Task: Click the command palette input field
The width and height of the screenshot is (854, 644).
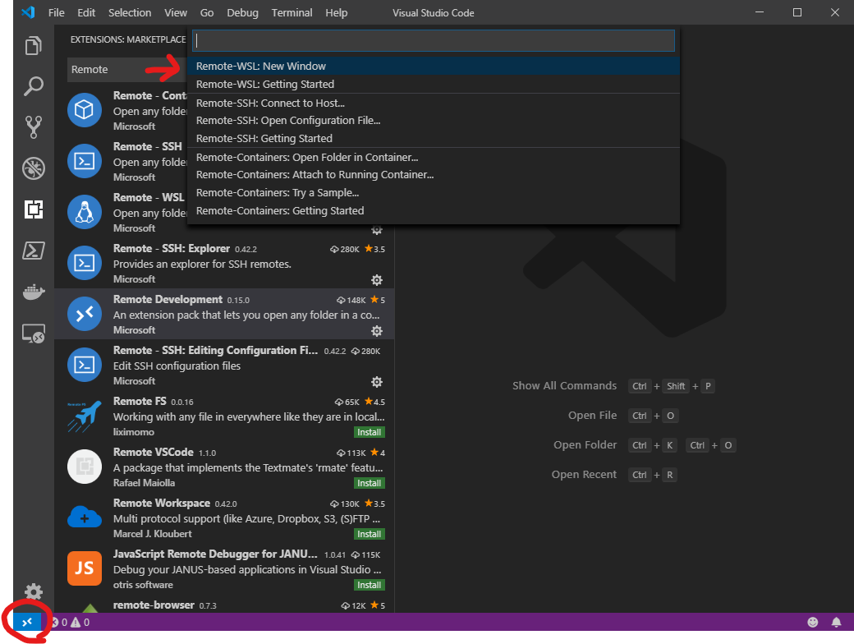Action: tap(434, 40)
